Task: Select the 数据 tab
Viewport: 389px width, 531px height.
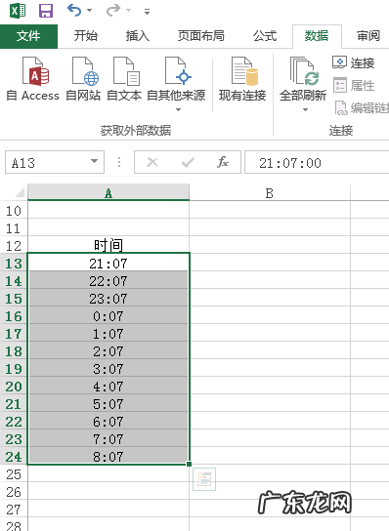Action: [x=317, y=36]
